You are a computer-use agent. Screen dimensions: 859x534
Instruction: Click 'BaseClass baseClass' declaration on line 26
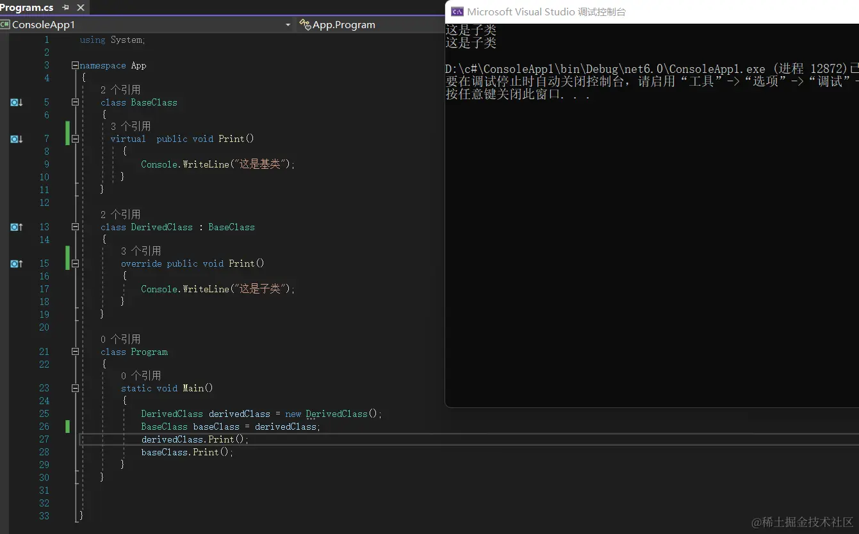coord(190,427)
